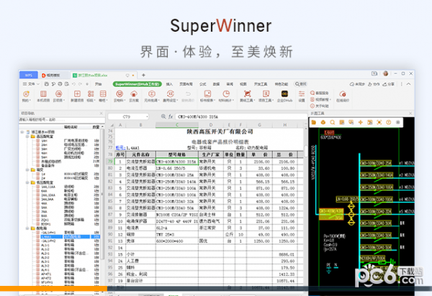Switch to the 插入 ribbon tab
Viewport: 432px width, 296px height.
tap(169, 84)
